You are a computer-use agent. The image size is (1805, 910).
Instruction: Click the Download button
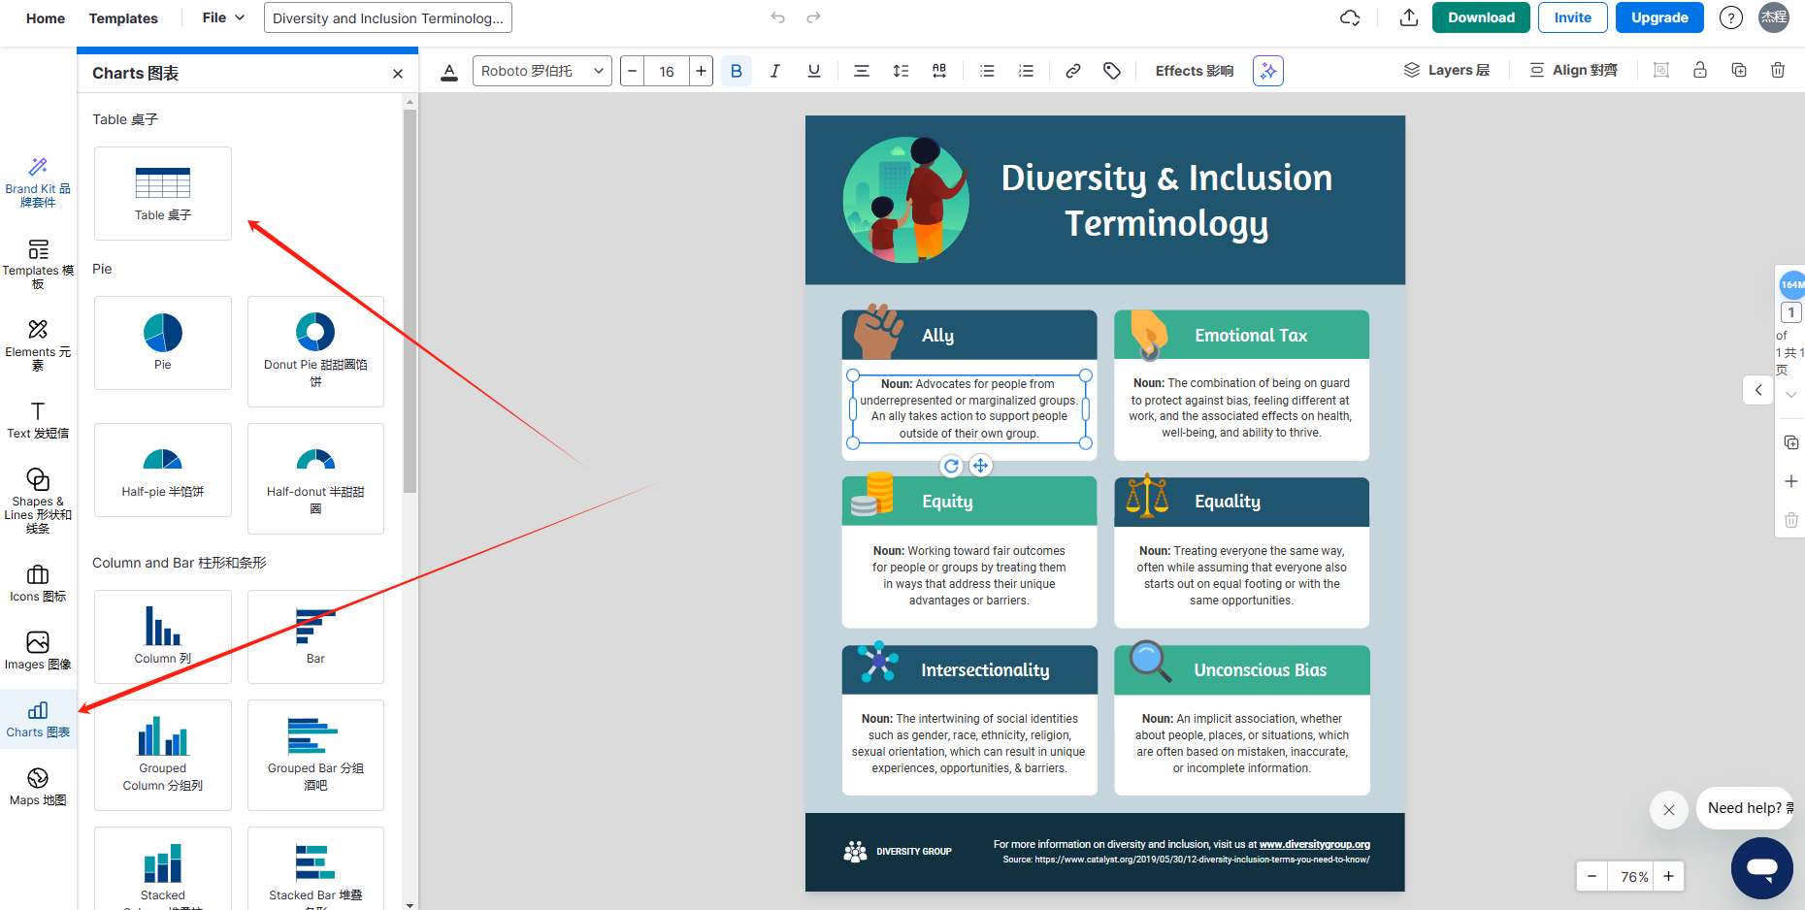pos(1481,17)
